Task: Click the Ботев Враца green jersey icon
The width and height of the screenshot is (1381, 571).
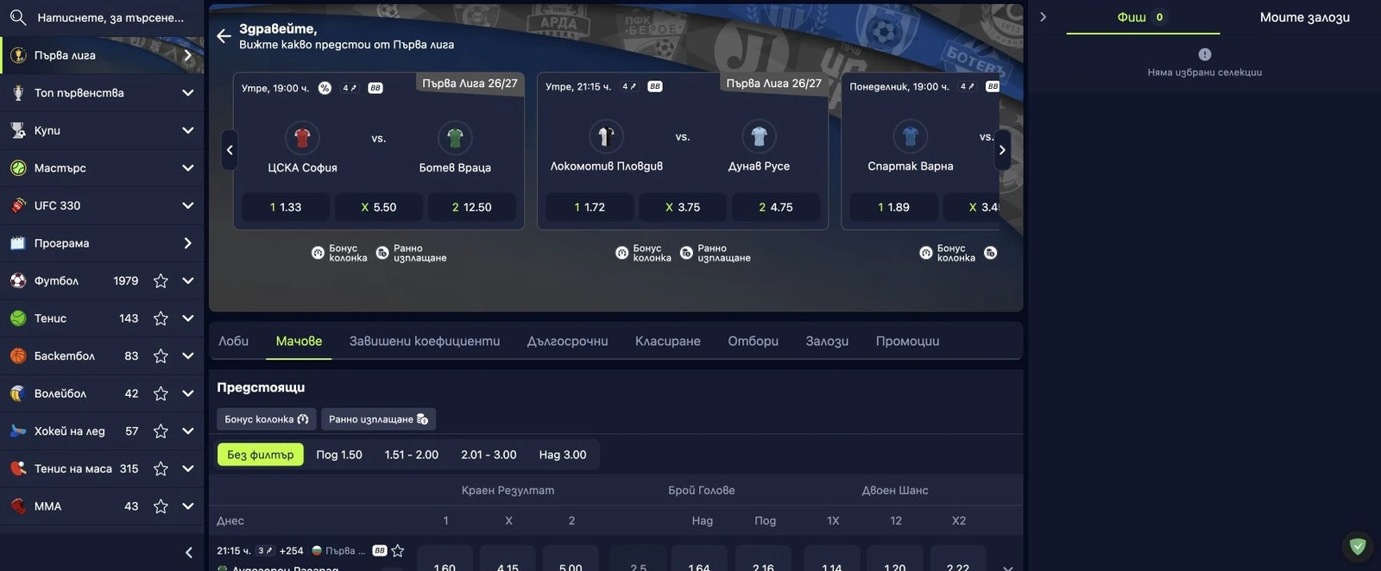Action: pos(455,138)
